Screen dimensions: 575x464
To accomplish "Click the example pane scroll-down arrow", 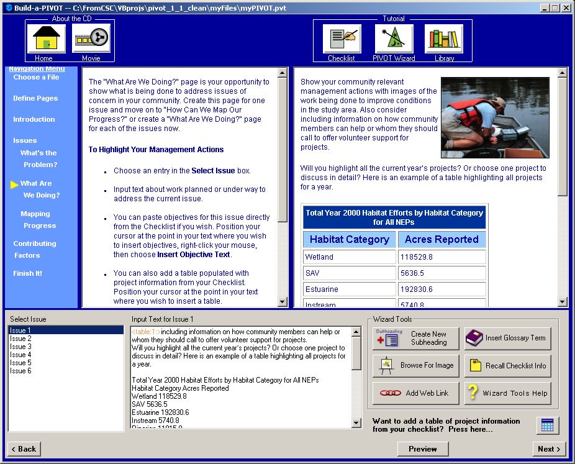I will click(x=563, y=302).
